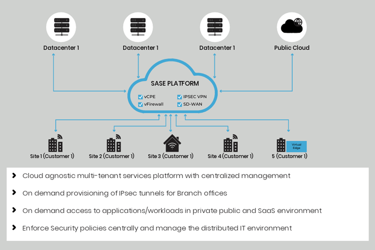Select the Site 4 (Customer 1) building icon

point(230,143)
